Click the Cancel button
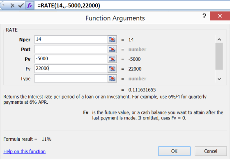Viewport: 230px width, 160px height. pyautogui.click(x=211, y=151)
